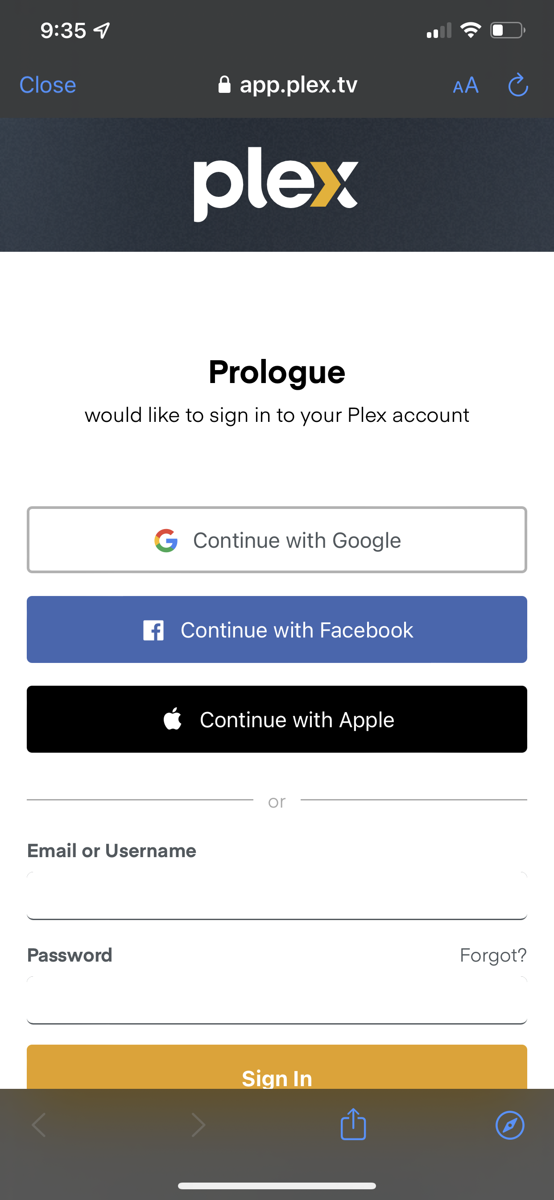Tap the Safari reload page icon
Viewport: 554px width, 1200px height.
coord(518,85)
